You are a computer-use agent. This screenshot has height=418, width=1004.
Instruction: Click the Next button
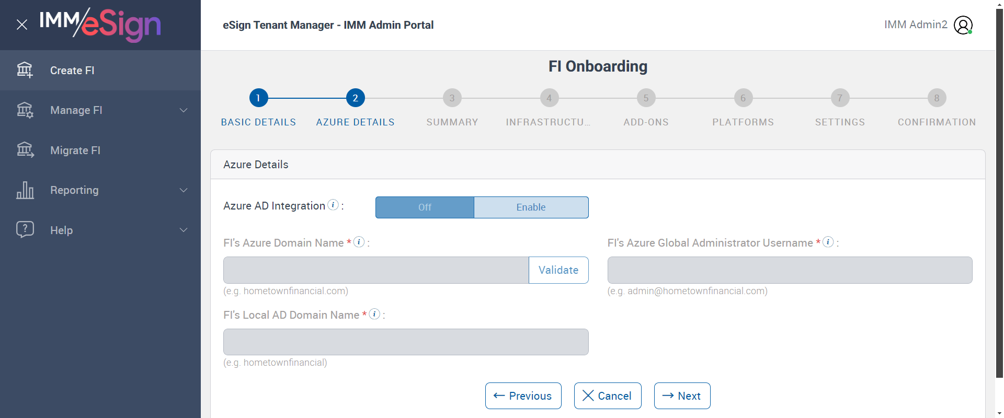coord(682,396)
